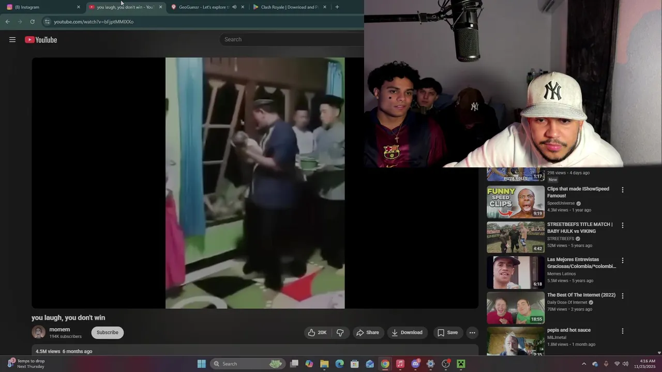The width and height of the screenshot is (662, 372).
Task: Open options menu for Best Of The Internet video
Action: pos(623,296)
